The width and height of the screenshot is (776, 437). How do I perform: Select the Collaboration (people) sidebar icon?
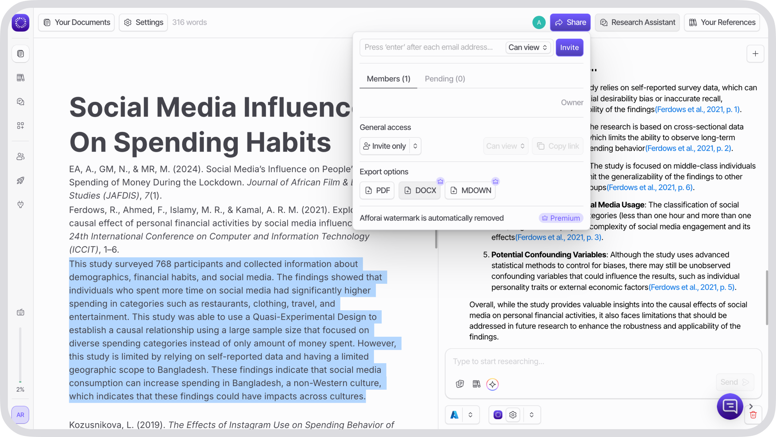click(20, 156)
